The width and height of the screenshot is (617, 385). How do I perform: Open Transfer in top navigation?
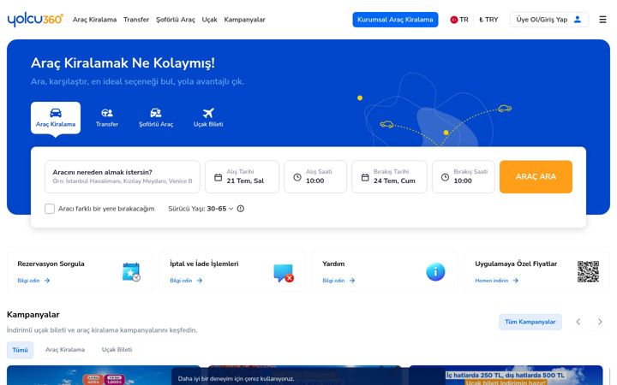[x=136, y=20]
